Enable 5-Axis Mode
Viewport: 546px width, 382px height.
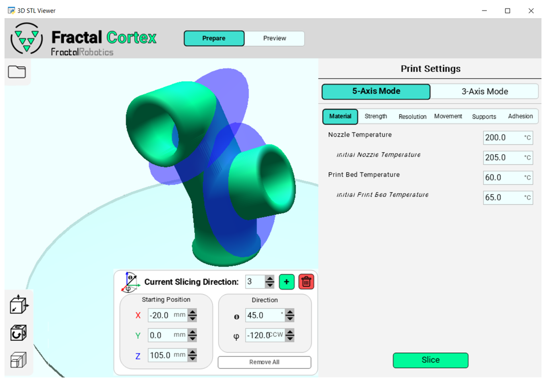376,91
